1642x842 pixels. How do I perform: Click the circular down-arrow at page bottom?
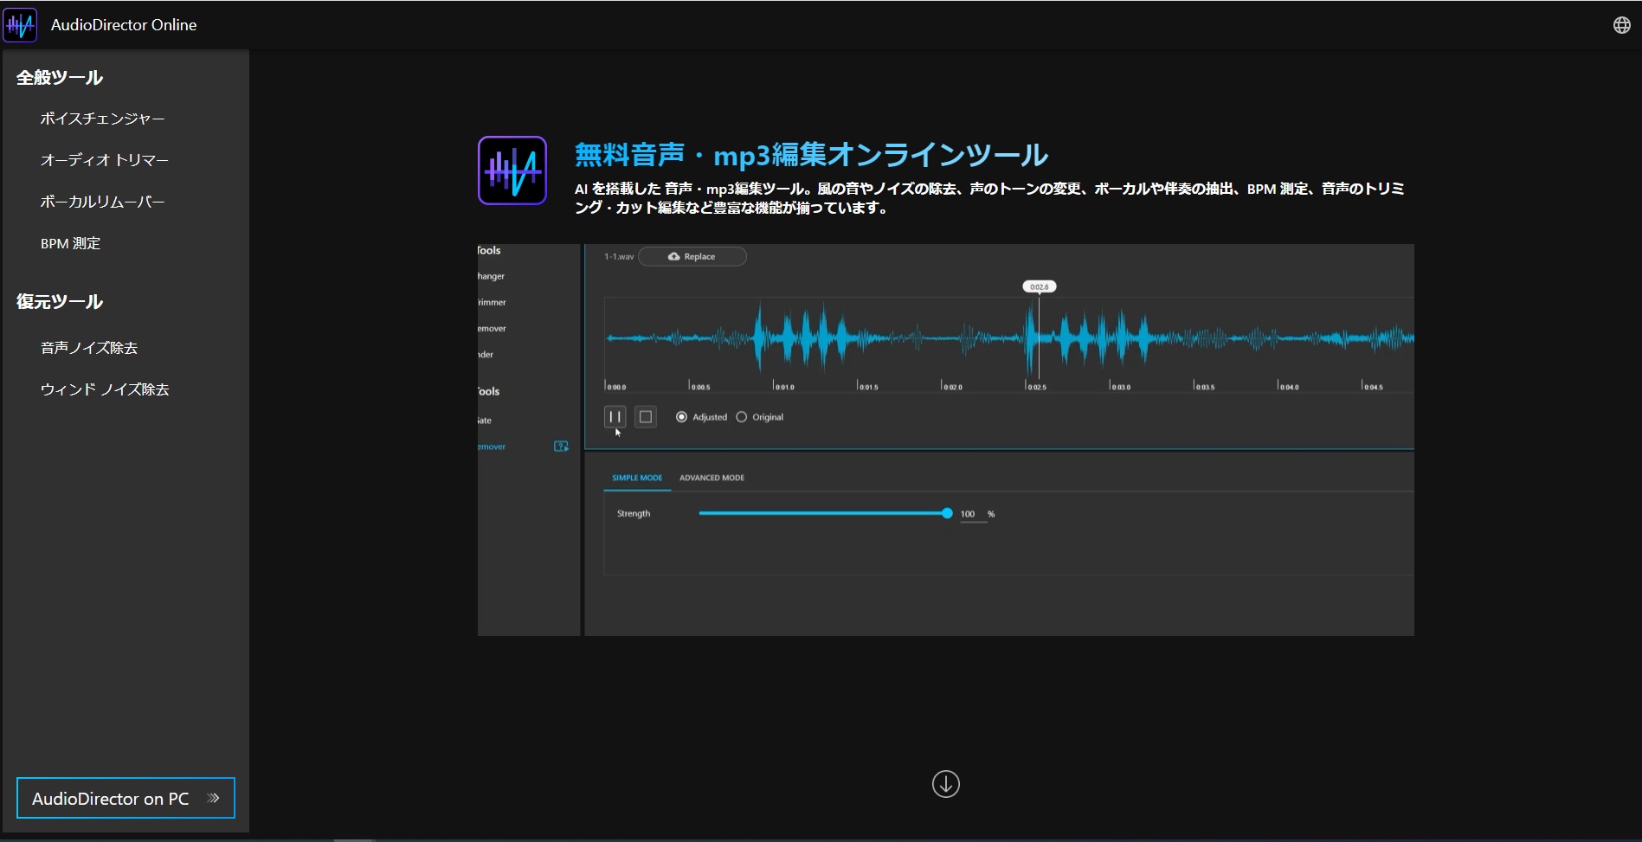pyautogui.click(x=945, y=784)
